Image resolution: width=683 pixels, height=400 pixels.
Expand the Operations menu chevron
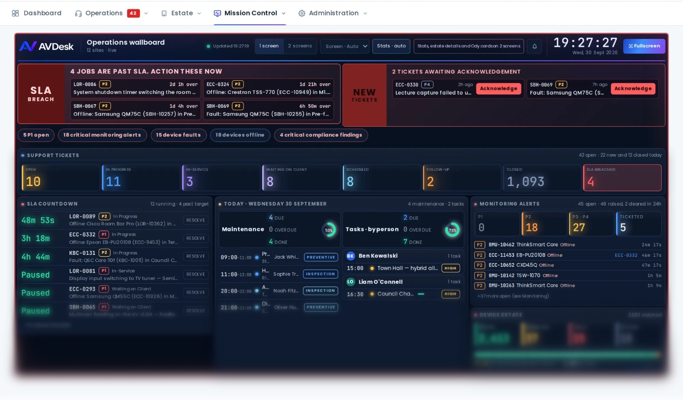(x=146, y=13)
